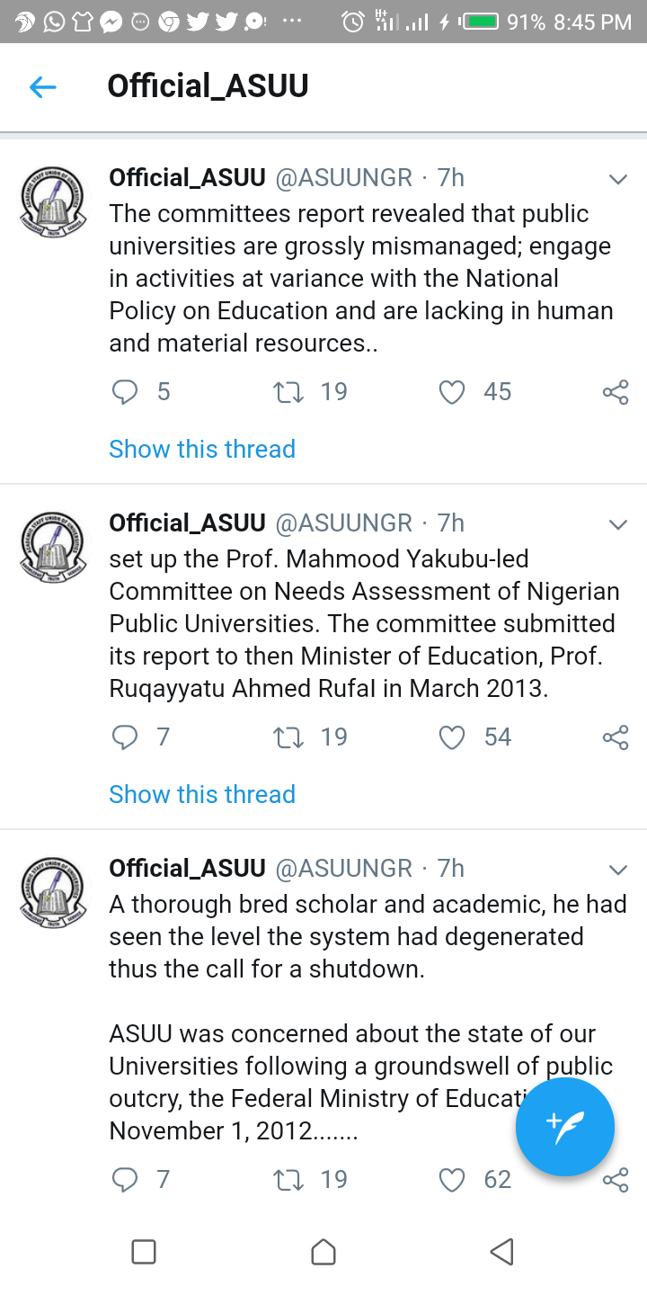
Task: Like the 'committees report revealed' tweet
Action: click(x=451, y=392)
